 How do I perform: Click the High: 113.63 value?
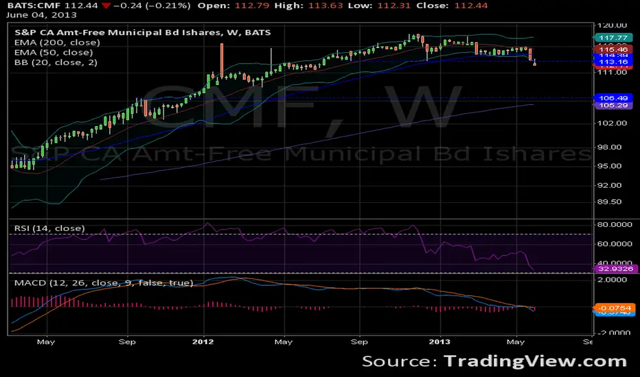[x=308, y=5]
